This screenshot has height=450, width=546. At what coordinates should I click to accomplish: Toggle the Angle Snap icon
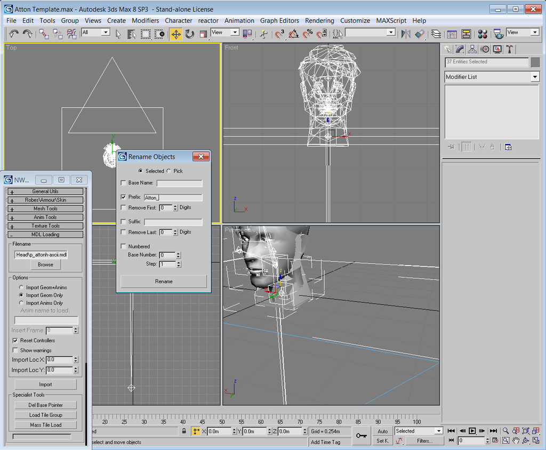tap(294, 34)
